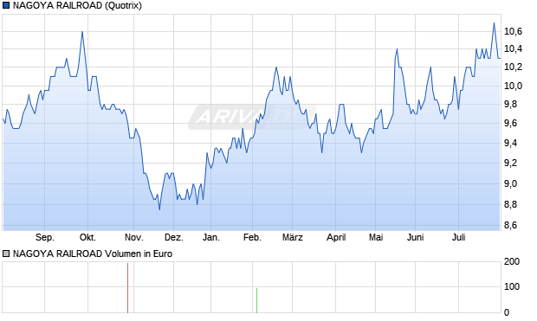Click the 9,6 price axis value
This screenshot has width=537, height=321.
pyautogui.click(x=511, y=123)
